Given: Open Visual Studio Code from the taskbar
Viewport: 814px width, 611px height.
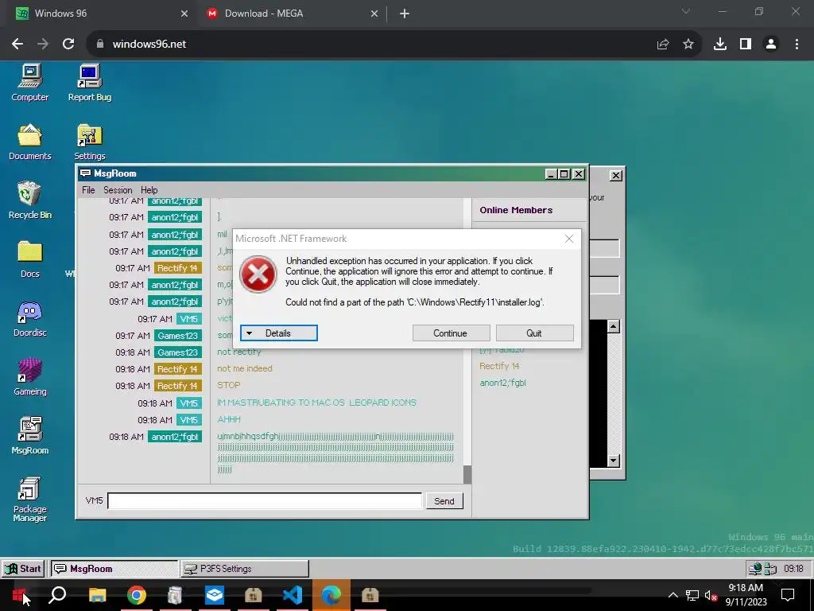Looking at the screenshot, I should tap(293, 595).
